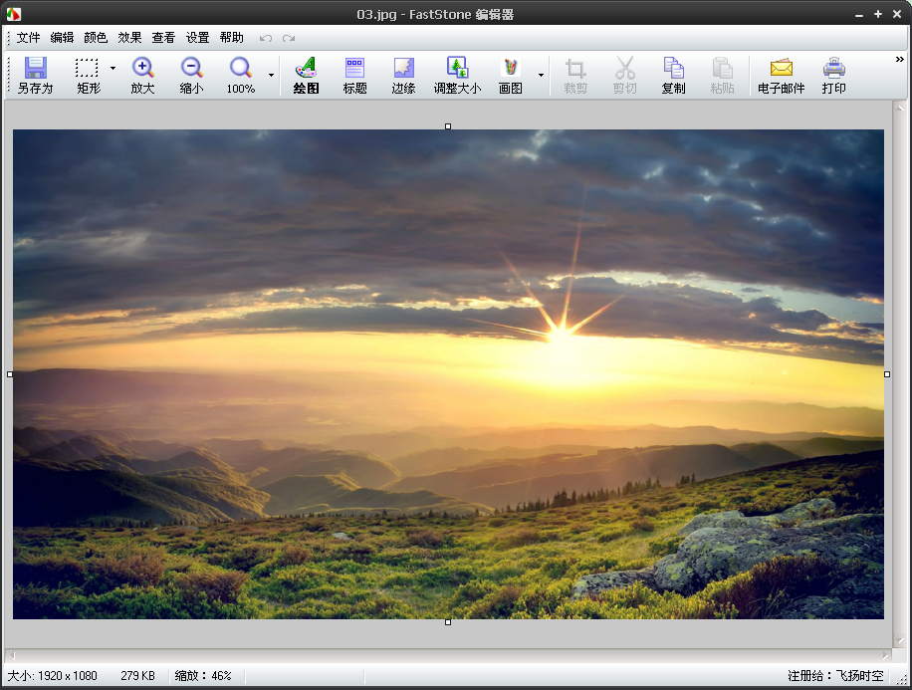The height and width of the screenshot is (690, 912).
Task: Click the horizontal scrollbar below the image
Action: click(x=448, y=655)
